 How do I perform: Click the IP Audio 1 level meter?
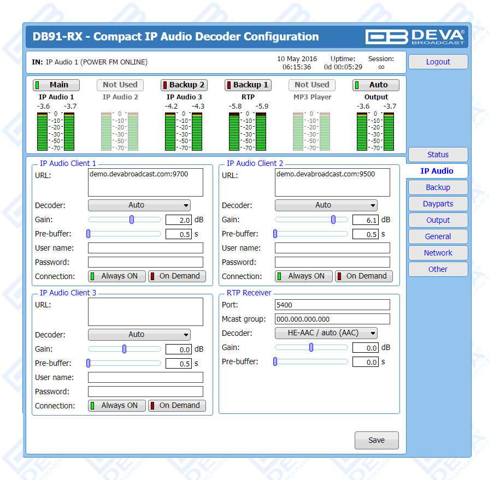coord(55,131)
